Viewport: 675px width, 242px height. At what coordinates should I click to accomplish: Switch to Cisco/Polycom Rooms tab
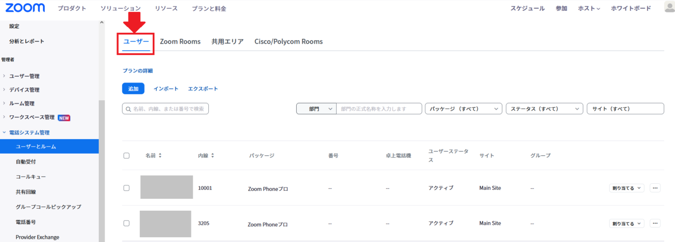click(289, 42)
